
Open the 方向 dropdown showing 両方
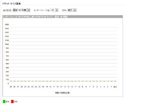(72, 10)
